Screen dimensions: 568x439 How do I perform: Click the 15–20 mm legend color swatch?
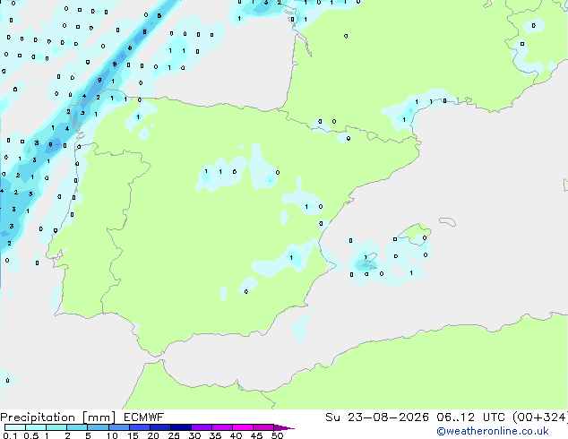click(x=139, y=427)
